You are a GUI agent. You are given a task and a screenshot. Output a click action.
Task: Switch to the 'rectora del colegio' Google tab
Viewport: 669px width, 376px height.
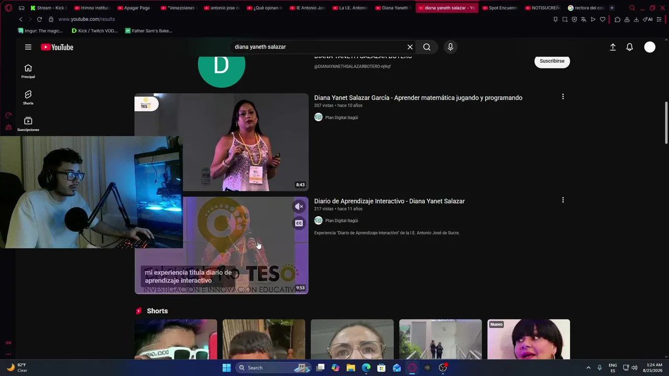(586, 8)
